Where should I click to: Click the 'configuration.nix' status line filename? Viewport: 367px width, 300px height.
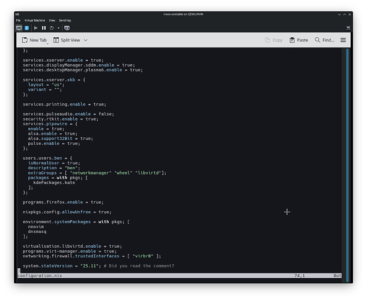[x=40, y=276]
